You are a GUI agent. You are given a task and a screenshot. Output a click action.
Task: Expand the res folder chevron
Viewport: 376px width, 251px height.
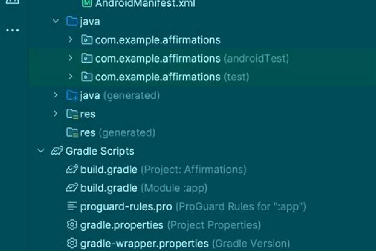pos(55,113)
